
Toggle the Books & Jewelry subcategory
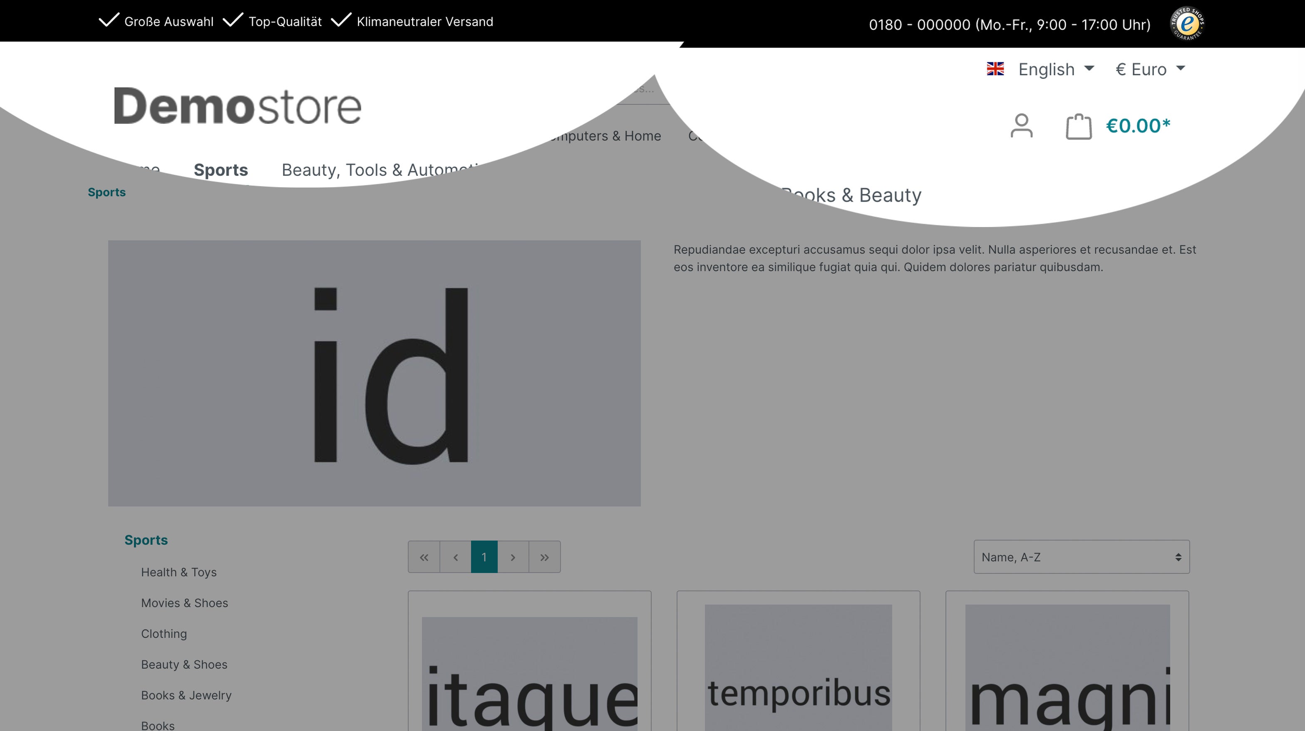[186, 694]
